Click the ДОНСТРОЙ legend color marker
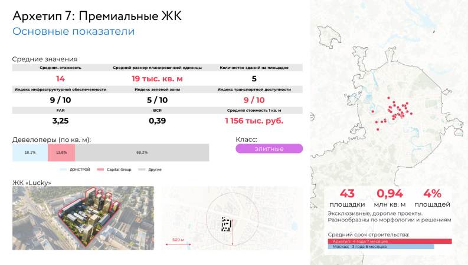468x265 pixels. pyautogui.click(x=64, y=169)
